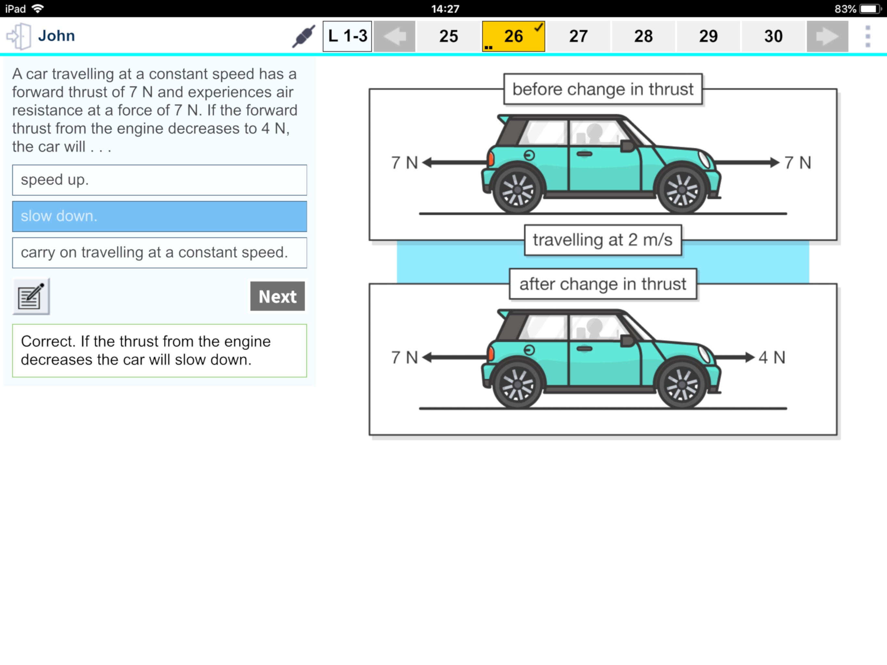Tap the "after change in thrust" label
Image resolution: width=887 pixels, height=665 pixels.
[603, 284]
